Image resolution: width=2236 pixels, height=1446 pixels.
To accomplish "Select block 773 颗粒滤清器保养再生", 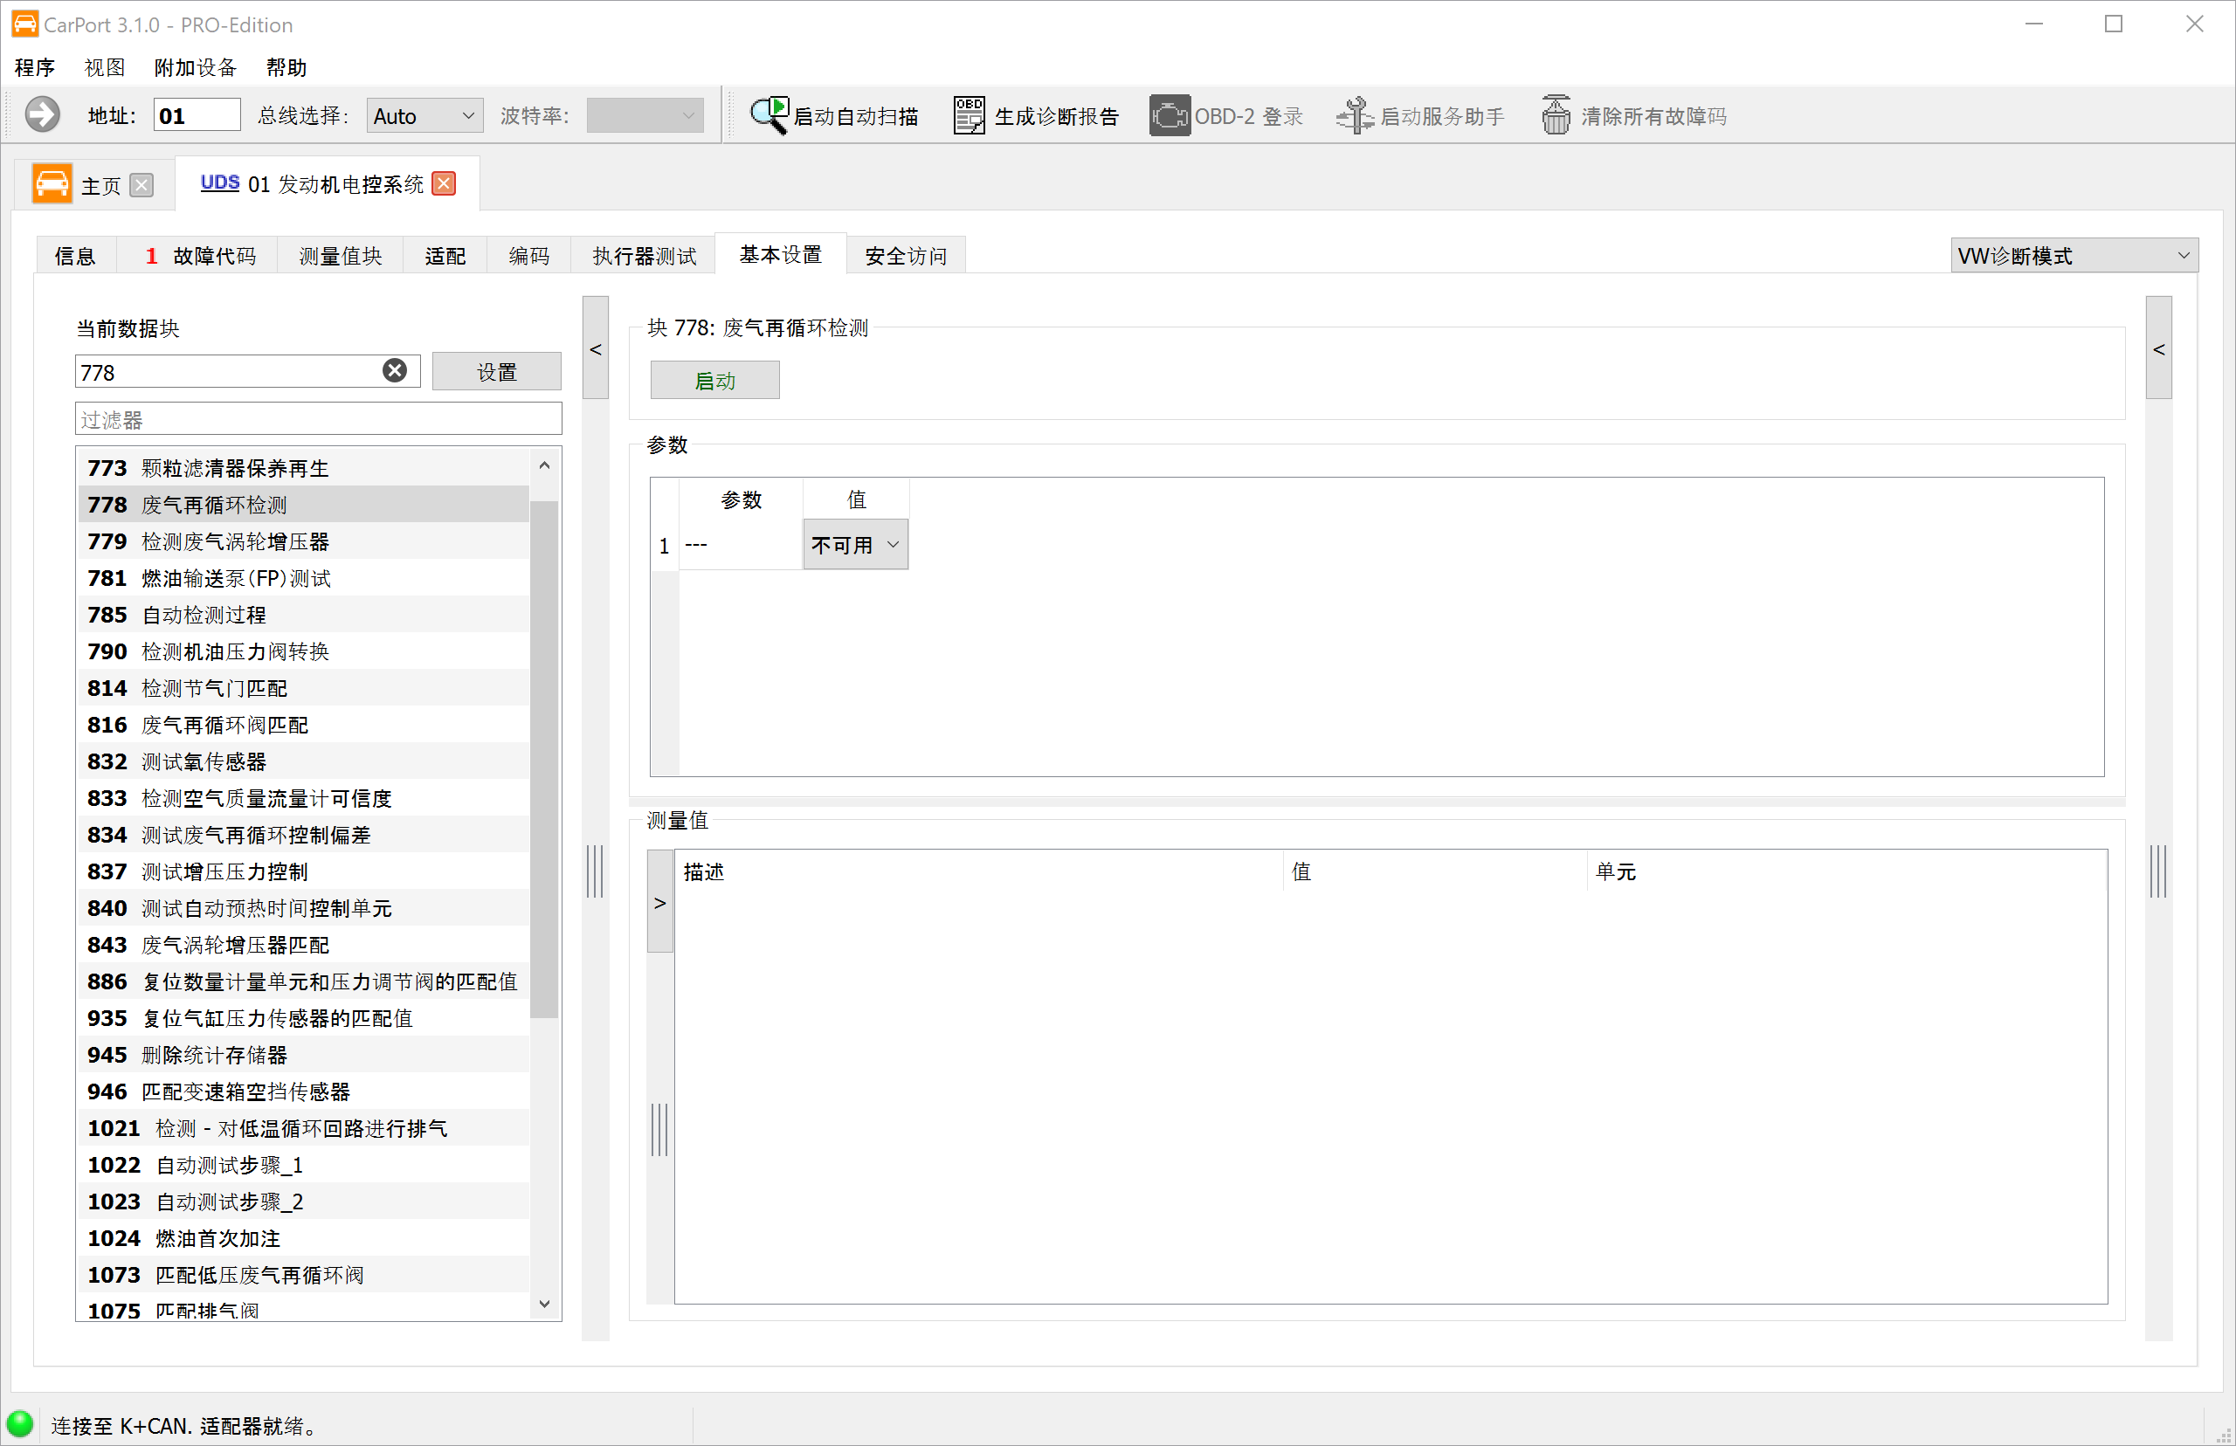I will (x=303, y=468).
